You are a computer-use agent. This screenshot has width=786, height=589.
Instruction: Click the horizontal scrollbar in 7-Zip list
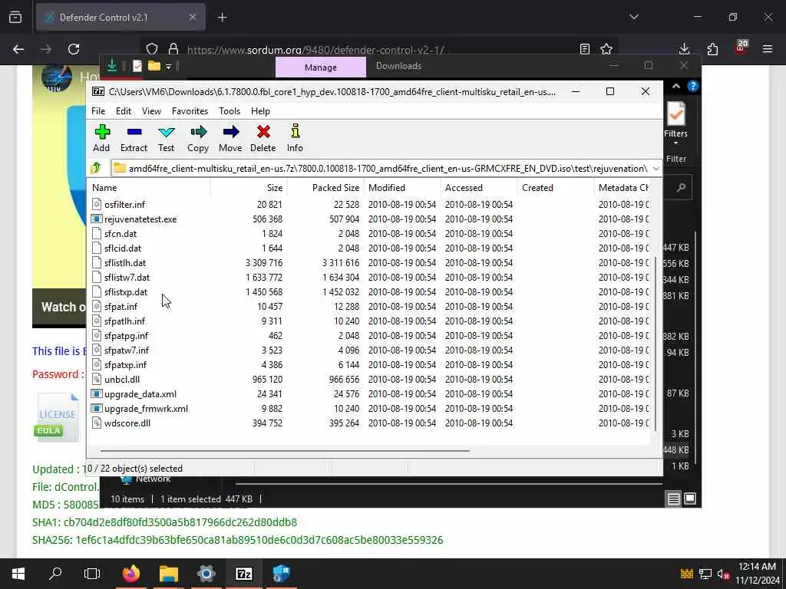[285, 450]
